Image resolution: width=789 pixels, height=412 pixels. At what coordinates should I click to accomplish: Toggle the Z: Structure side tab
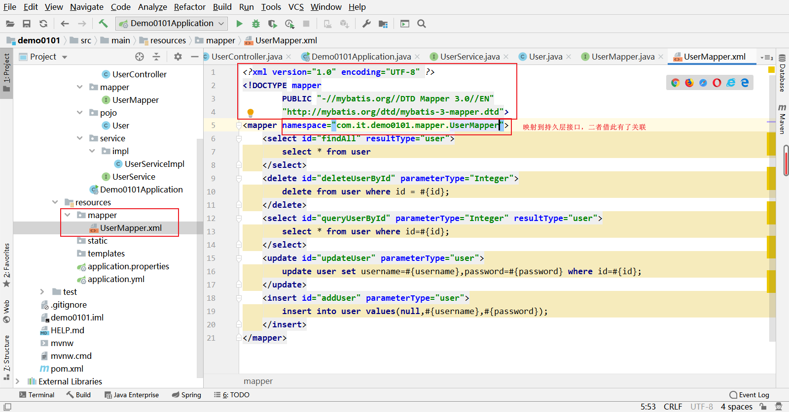pos(6,358)
